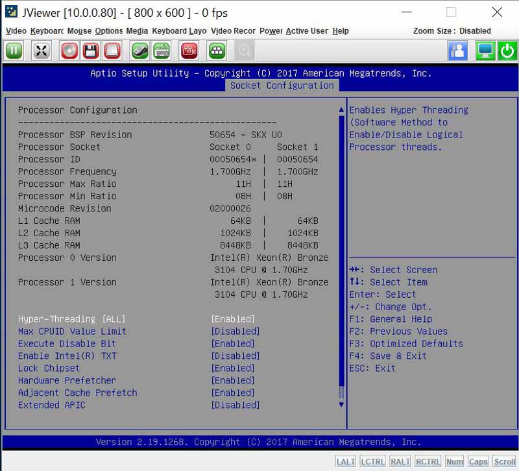
Task: Click the full screen toggle icon
Action: point(42,51)
